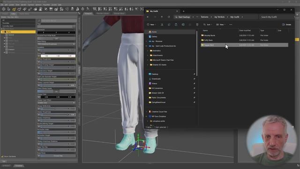Click the Cut scissors icon in Explorer toolbar
This screenshot has height=169, width=300.
click(x=162, y=24)
